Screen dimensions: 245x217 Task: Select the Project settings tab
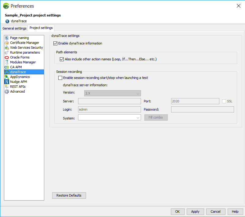click(41, 28)
